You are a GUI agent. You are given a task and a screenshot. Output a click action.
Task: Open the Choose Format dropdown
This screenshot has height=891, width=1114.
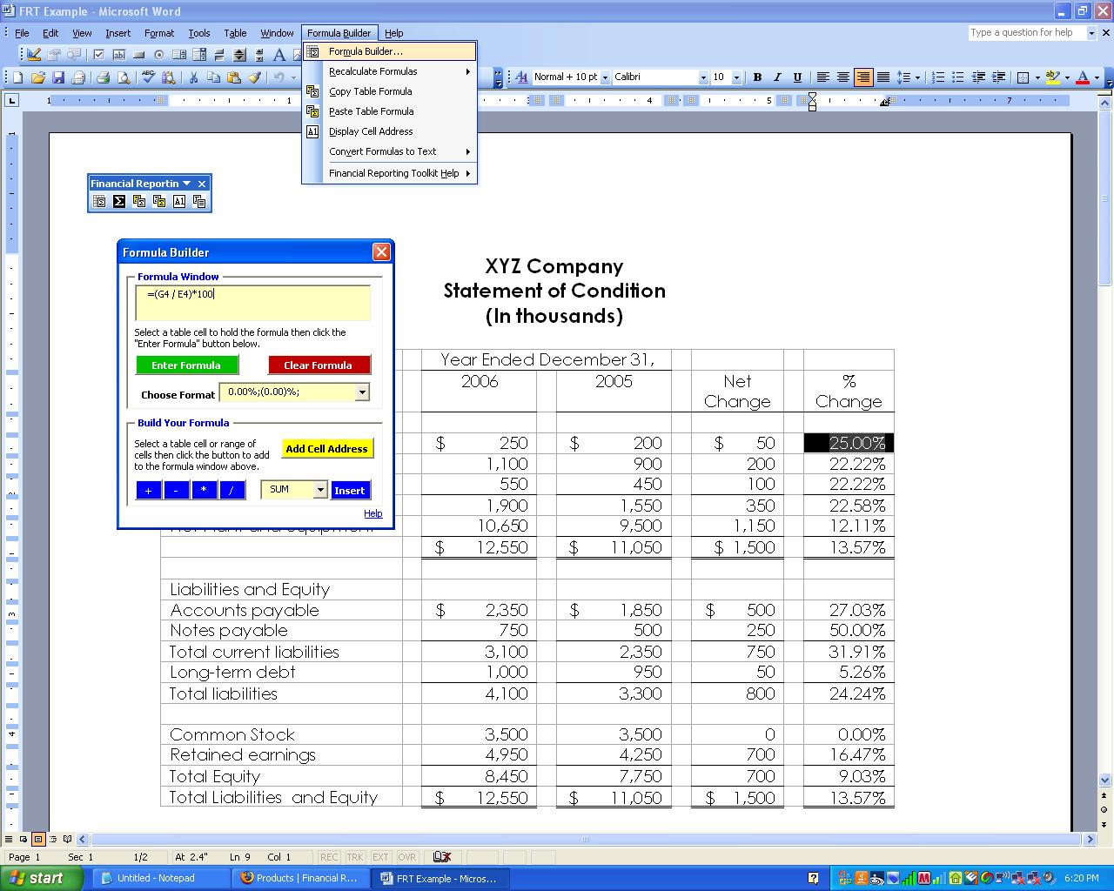[x=362, y=392]
